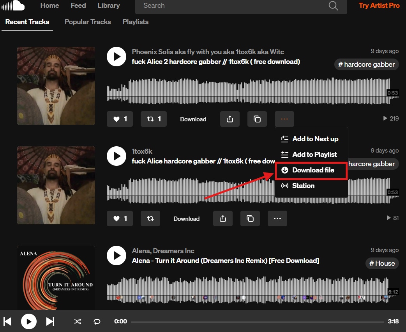The width and height of the screenshot is (406, 332).
Task: Enable repeat in the playback bar
Action: [x=97, y=321]
